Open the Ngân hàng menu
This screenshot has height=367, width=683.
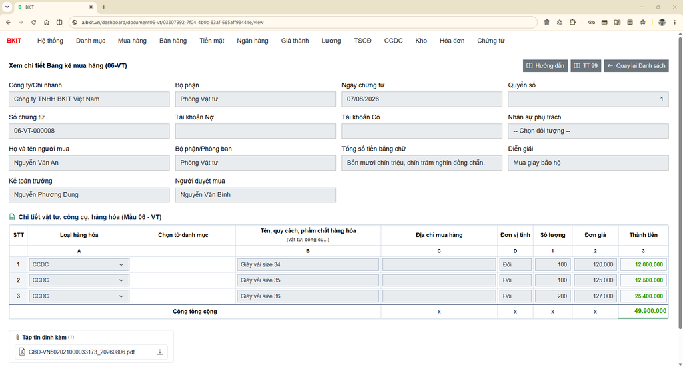pyautogui.click(x=253, y=41)
